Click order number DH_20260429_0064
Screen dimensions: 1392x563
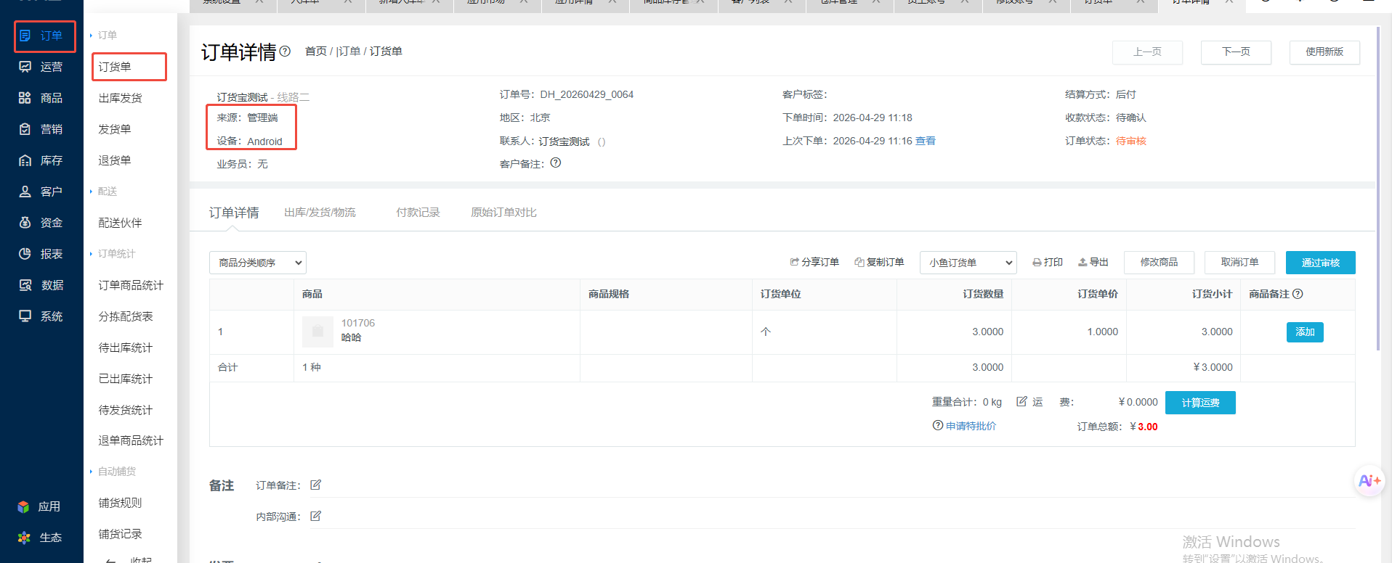pyautogui.click(x=586, y=94)
